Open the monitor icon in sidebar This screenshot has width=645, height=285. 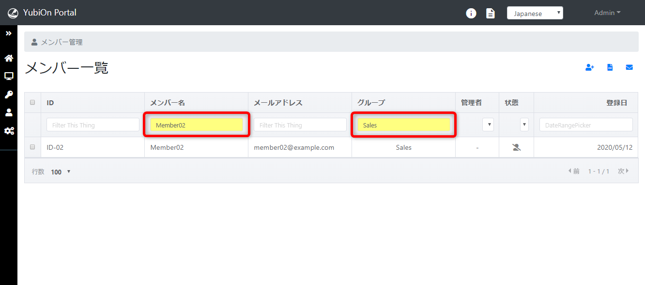[x=9, y=76]
